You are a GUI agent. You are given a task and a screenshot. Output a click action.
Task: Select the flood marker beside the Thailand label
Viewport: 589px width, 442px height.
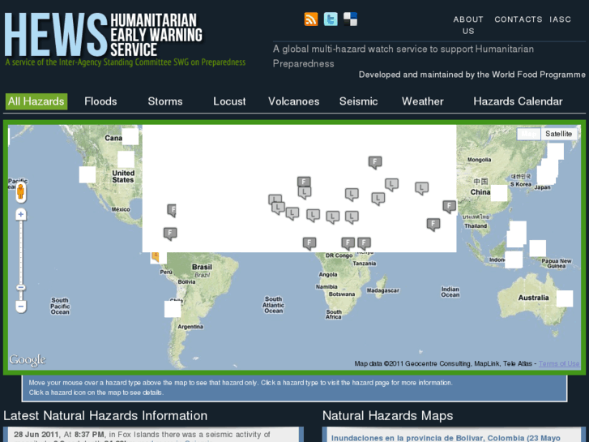[x=433, y=225]
